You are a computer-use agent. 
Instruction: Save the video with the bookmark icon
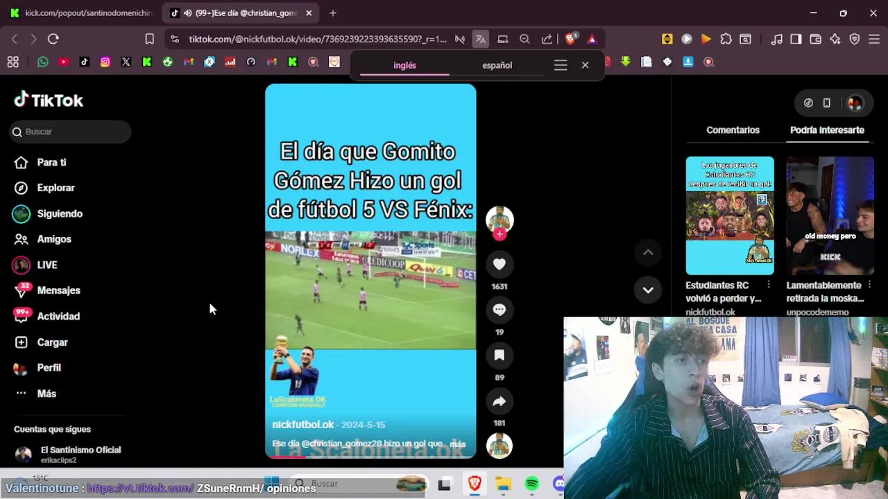coord(499,356)
